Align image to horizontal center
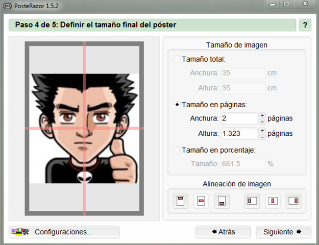The image size is (319, 245). (273, 201)
